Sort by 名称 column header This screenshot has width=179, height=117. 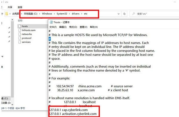point(20,20)
